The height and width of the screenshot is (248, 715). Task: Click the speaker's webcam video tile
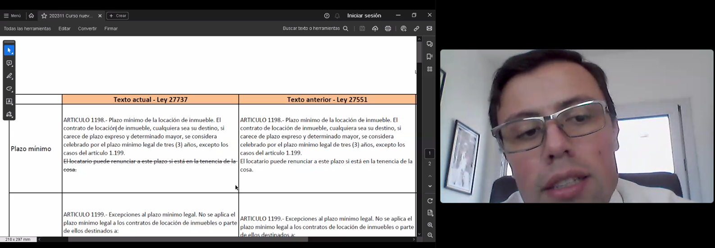pos(577,126)
